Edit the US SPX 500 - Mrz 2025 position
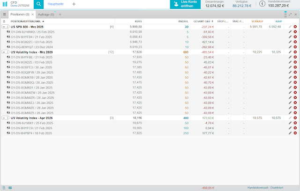300x191 pixels. coord(290,27)
